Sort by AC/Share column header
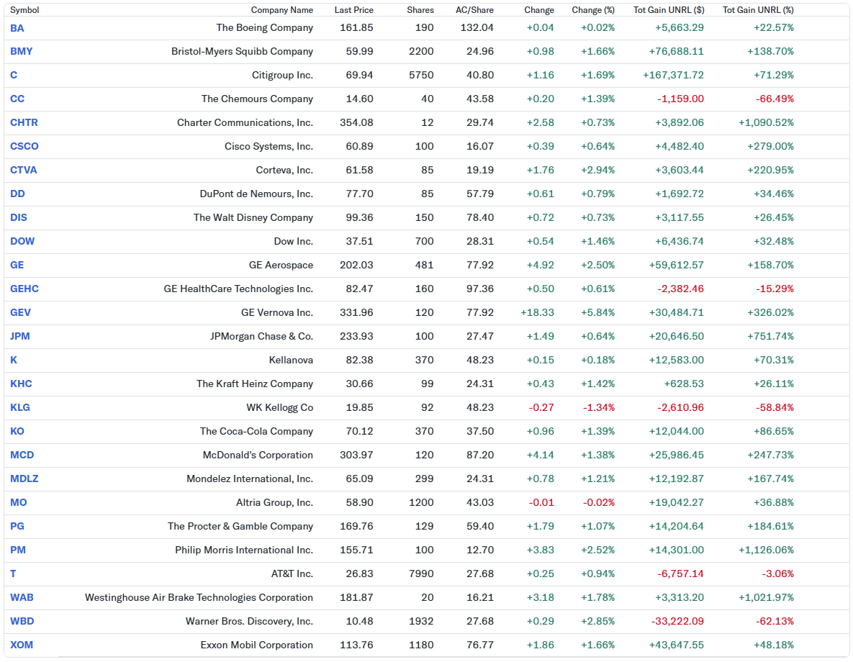This screenshot has width=853, height=662. (474, 10)
